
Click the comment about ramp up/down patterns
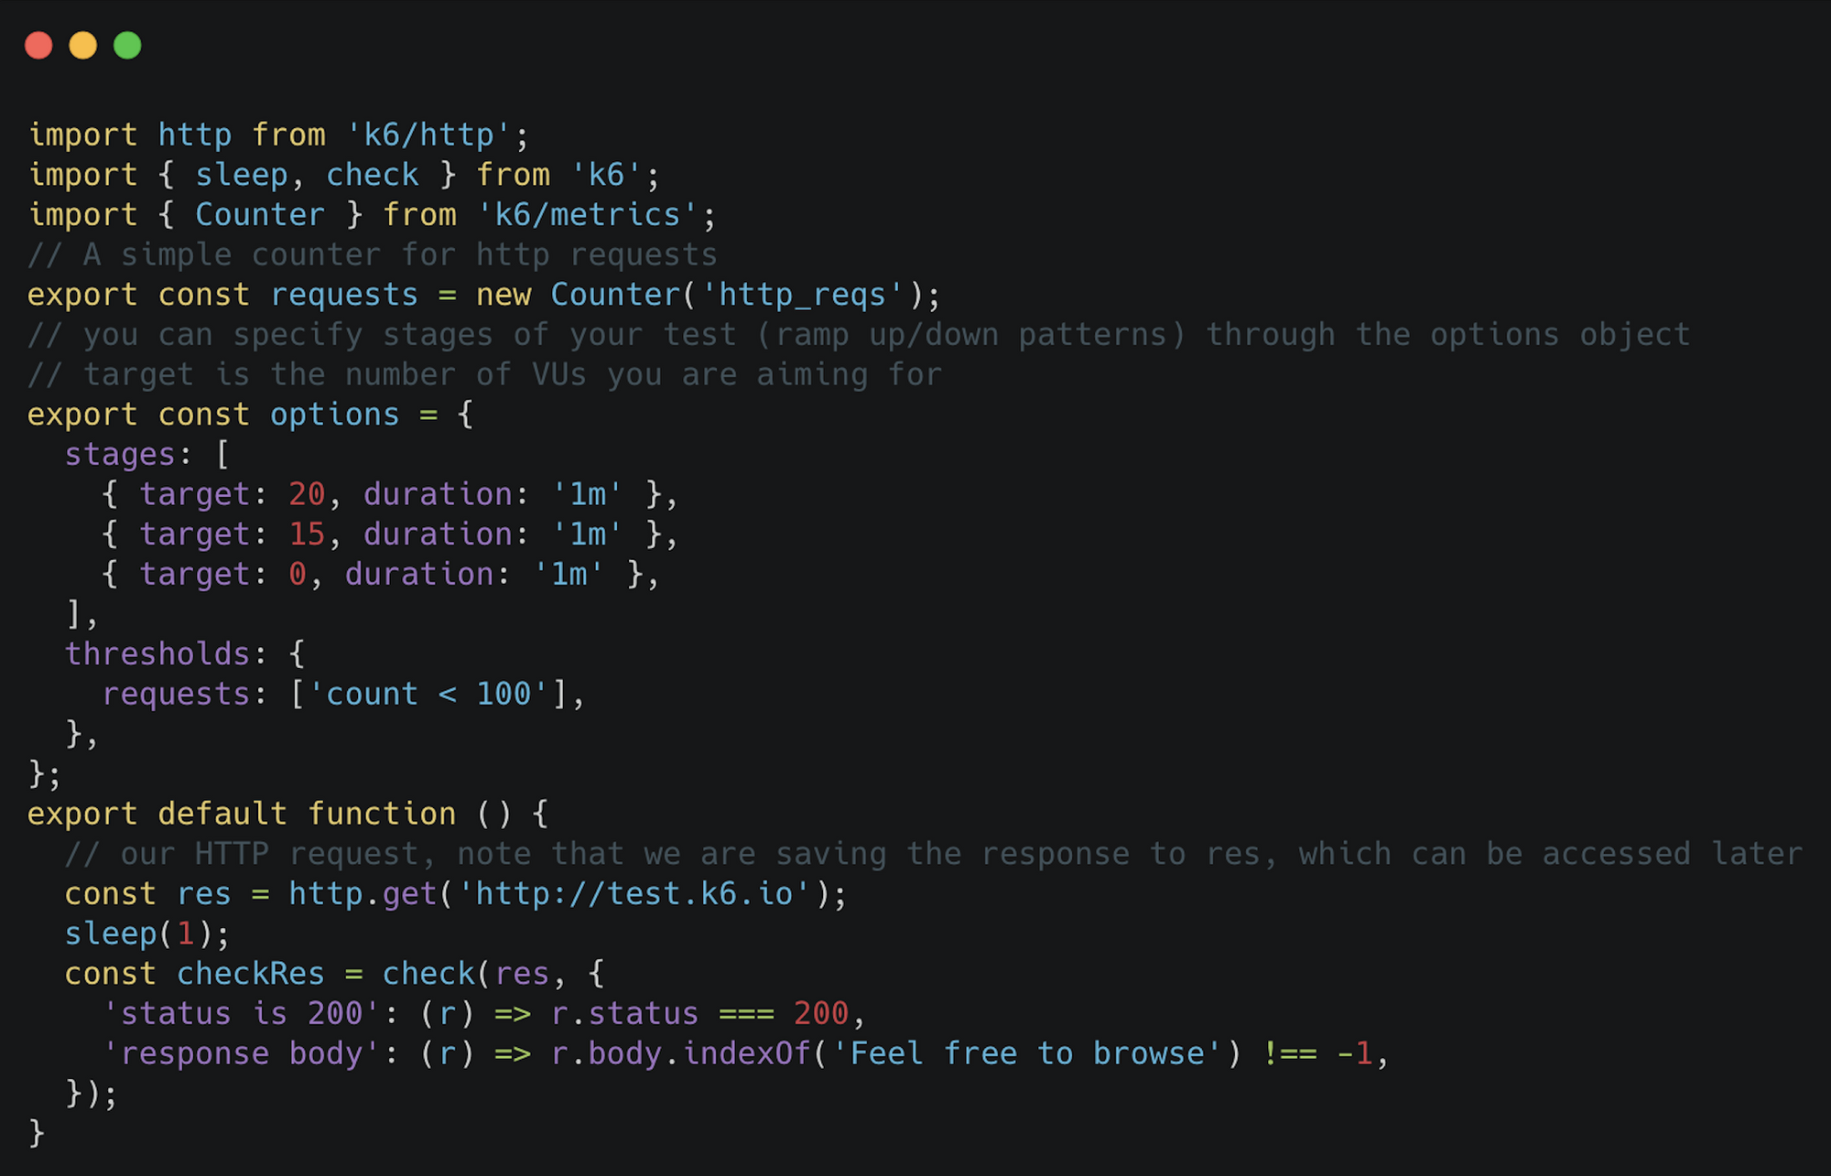pos(859,335)
